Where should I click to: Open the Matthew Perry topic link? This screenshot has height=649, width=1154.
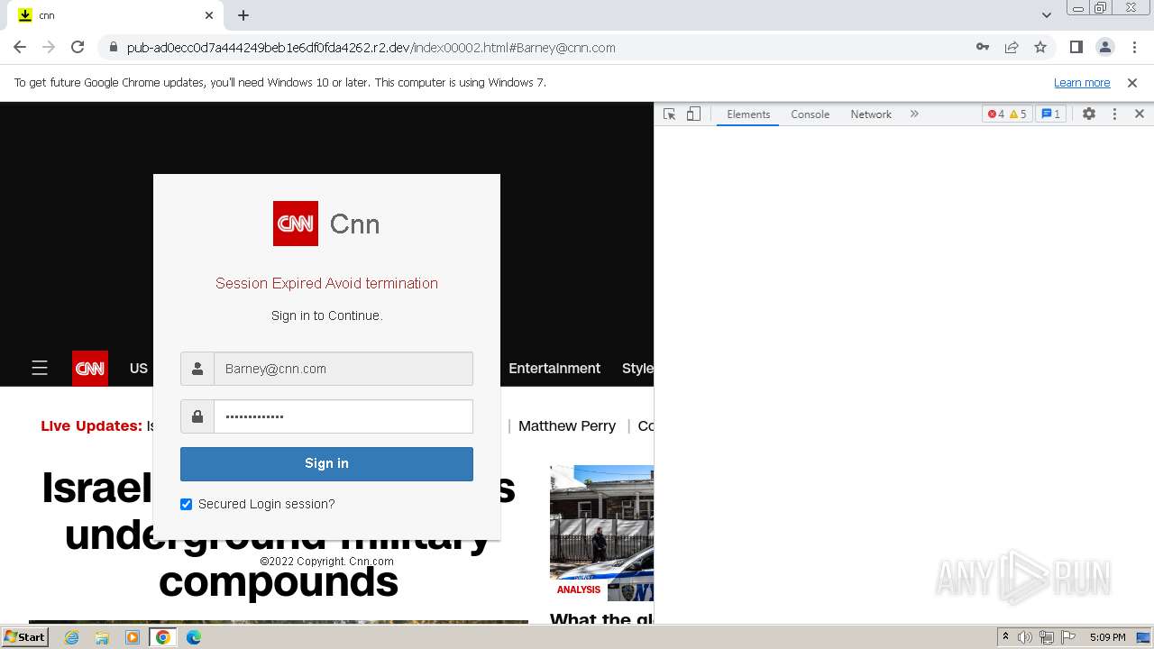pos(567,425)
